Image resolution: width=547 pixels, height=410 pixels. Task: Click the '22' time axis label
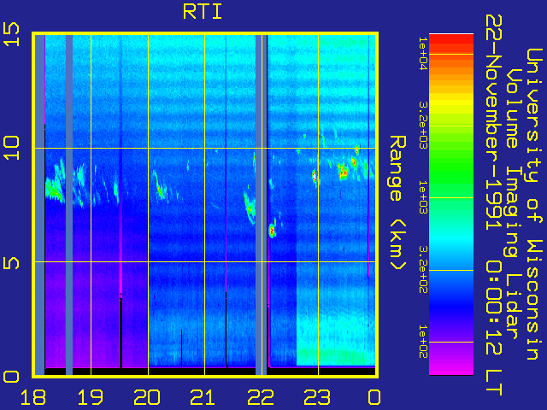pos(261,397)
